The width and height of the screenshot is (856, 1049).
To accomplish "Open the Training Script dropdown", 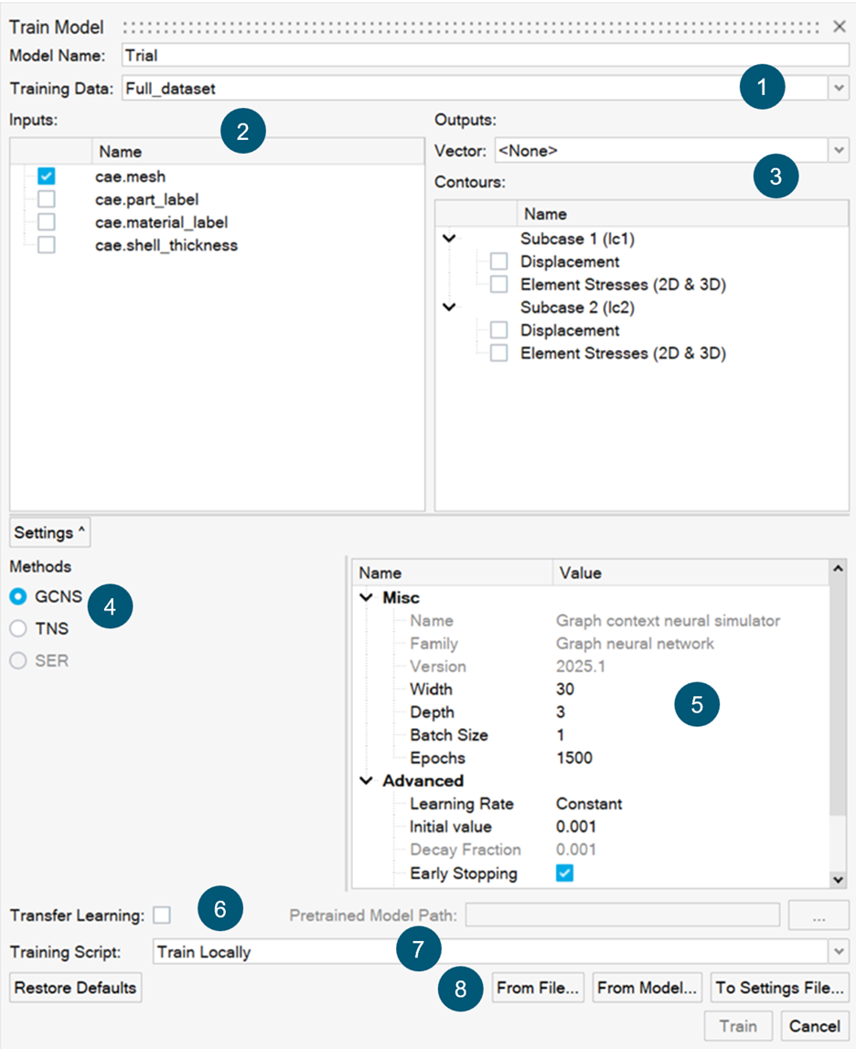I will tap(839, 951).
